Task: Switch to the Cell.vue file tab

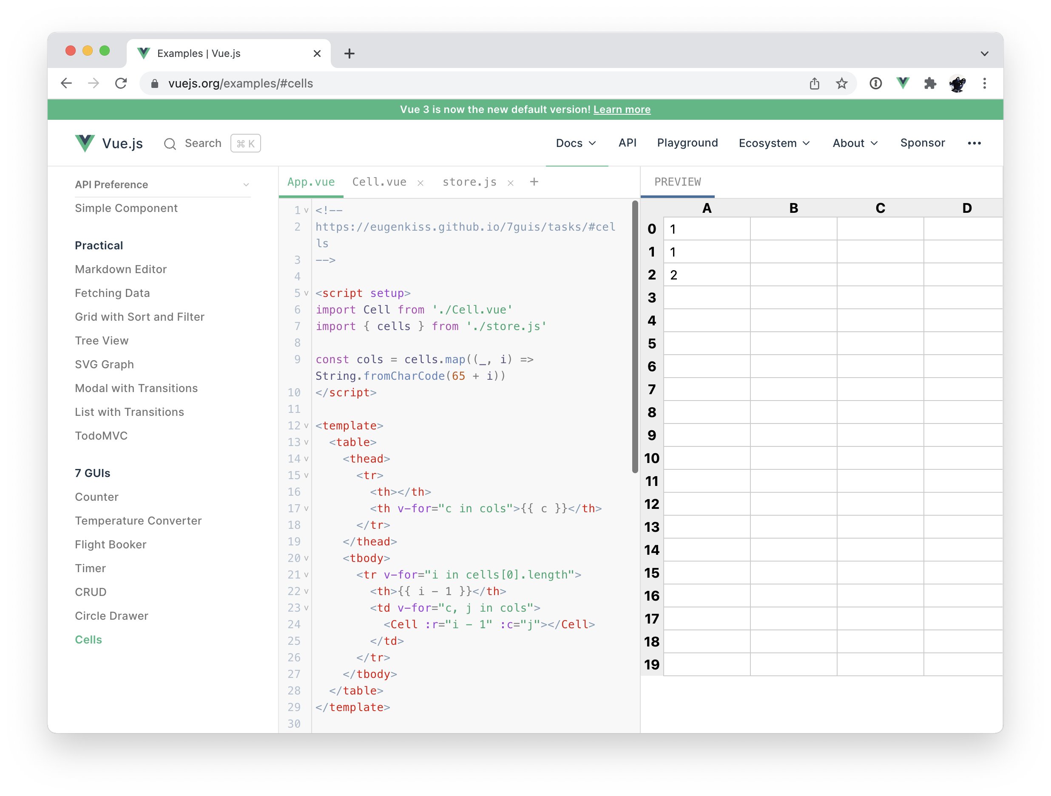Action: (x=379, y=182)
